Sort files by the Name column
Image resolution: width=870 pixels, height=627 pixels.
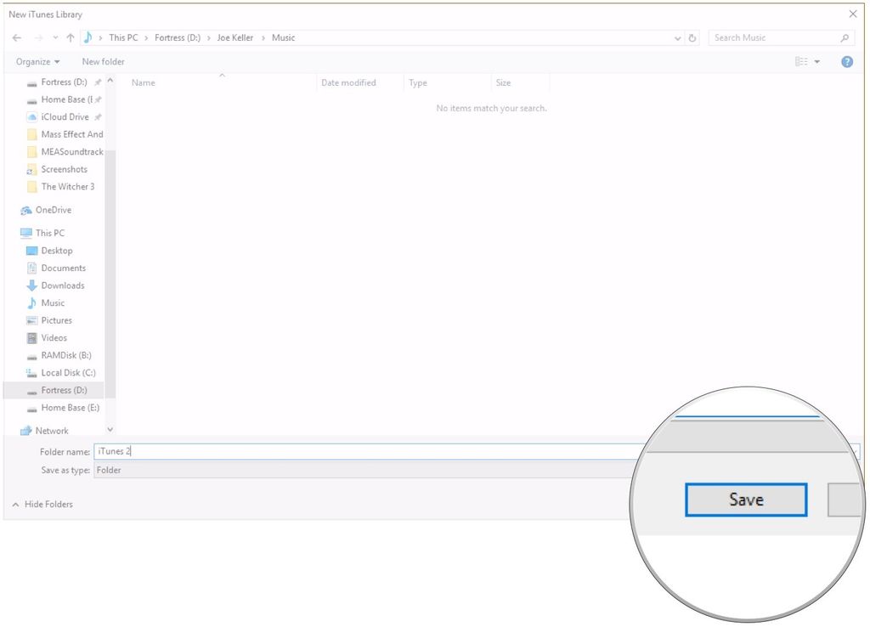143,82
